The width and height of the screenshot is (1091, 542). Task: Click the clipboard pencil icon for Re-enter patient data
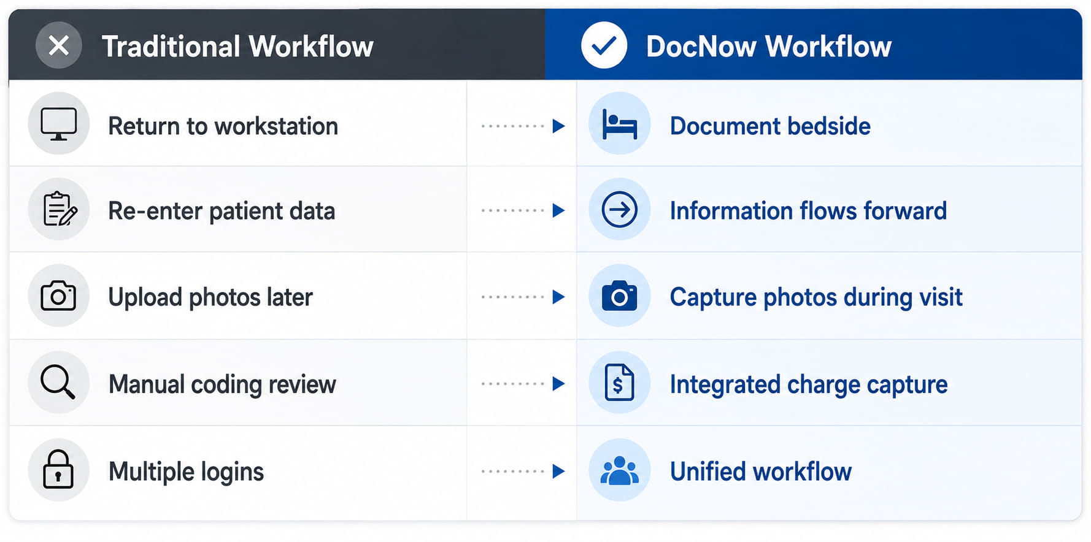59,209
